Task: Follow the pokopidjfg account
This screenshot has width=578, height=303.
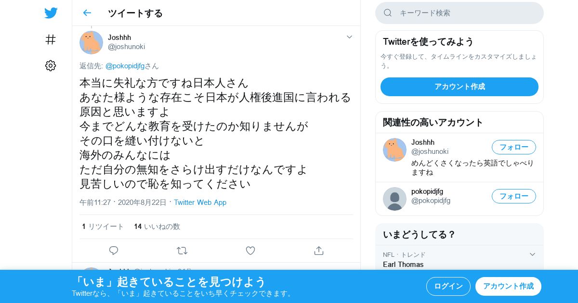Action: (x=513, y=196)
